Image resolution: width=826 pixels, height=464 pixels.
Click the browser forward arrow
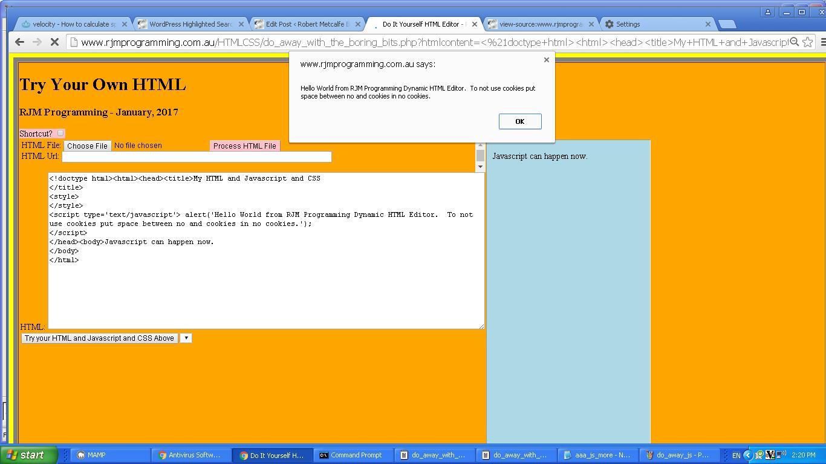click(37, 42)
